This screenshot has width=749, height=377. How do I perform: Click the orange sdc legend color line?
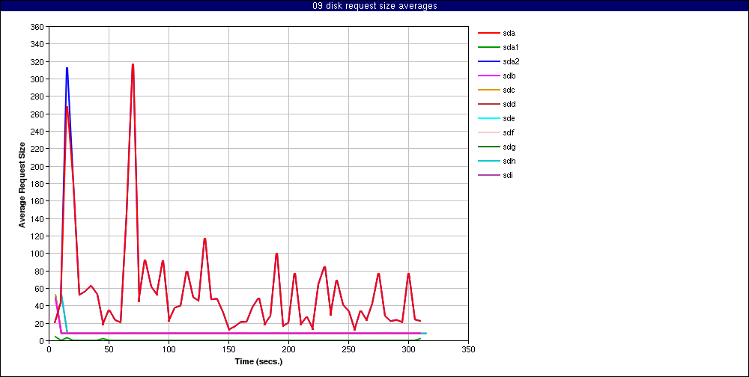488,91
